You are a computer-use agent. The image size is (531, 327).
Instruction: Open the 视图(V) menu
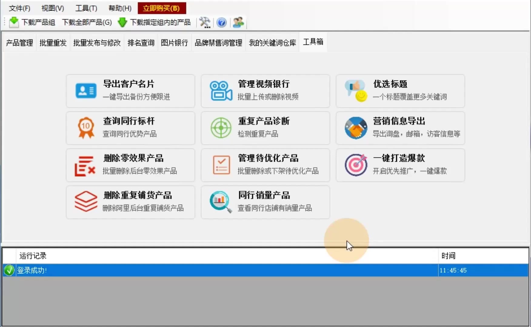[x=53, y=8]
